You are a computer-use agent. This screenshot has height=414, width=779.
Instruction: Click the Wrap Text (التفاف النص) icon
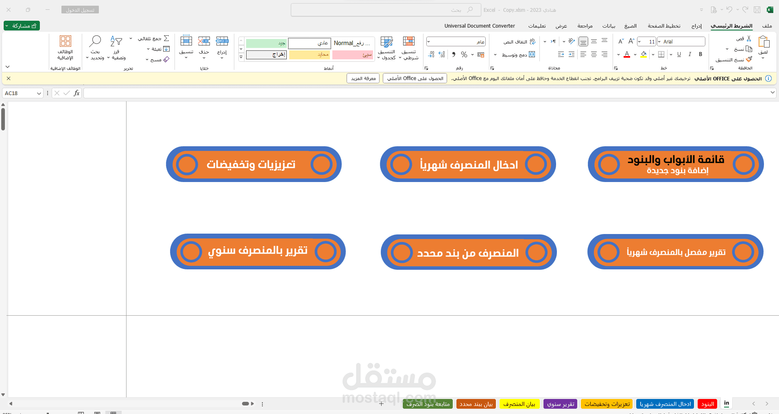click(x=532, y=41)
